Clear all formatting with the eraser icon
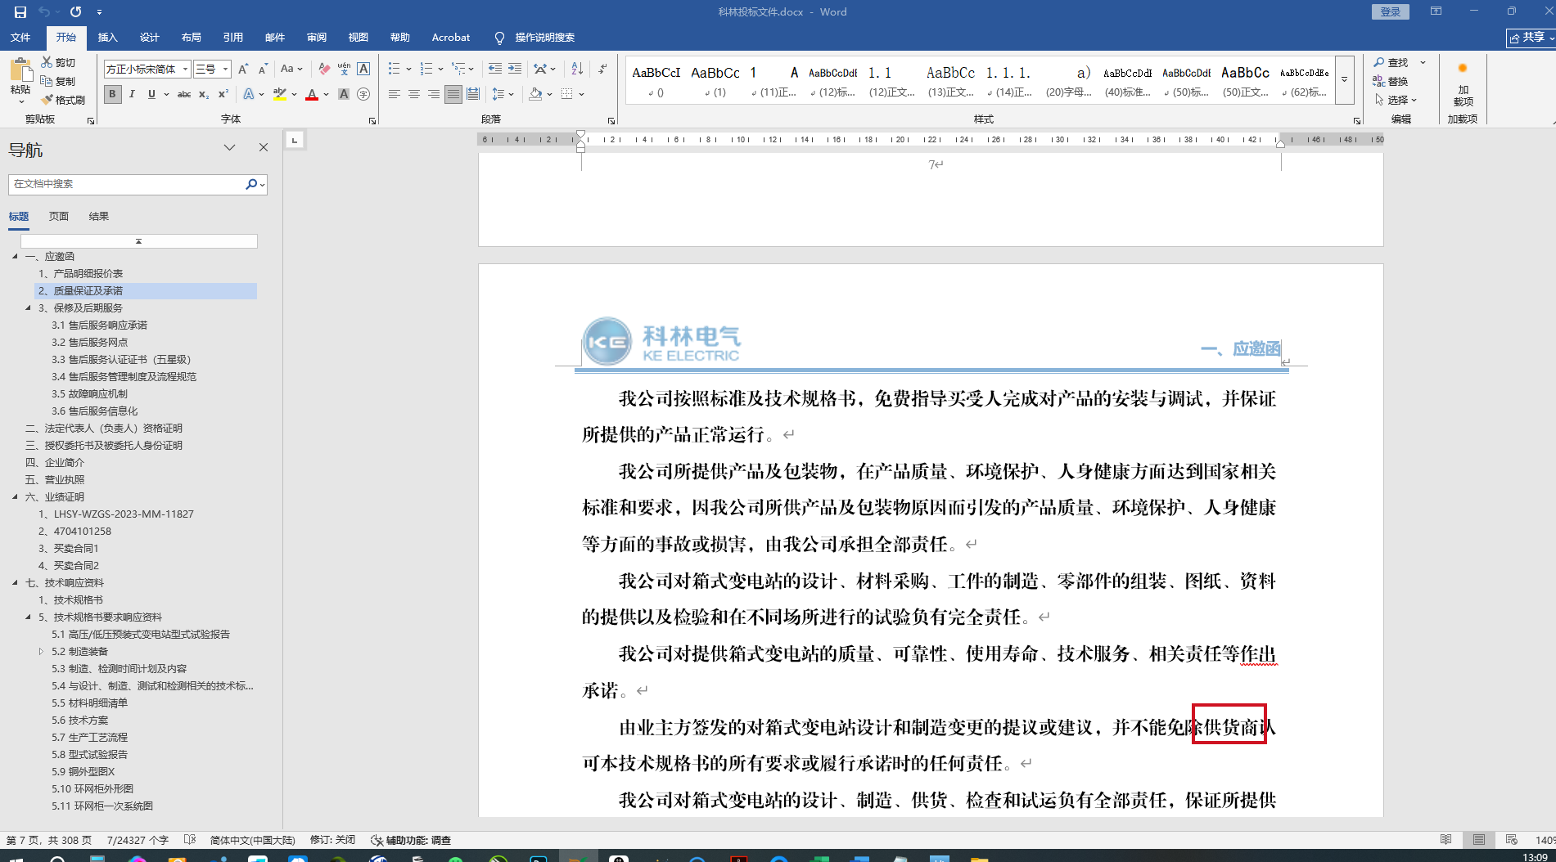The image size is (1556, 862). pos(324,69)
